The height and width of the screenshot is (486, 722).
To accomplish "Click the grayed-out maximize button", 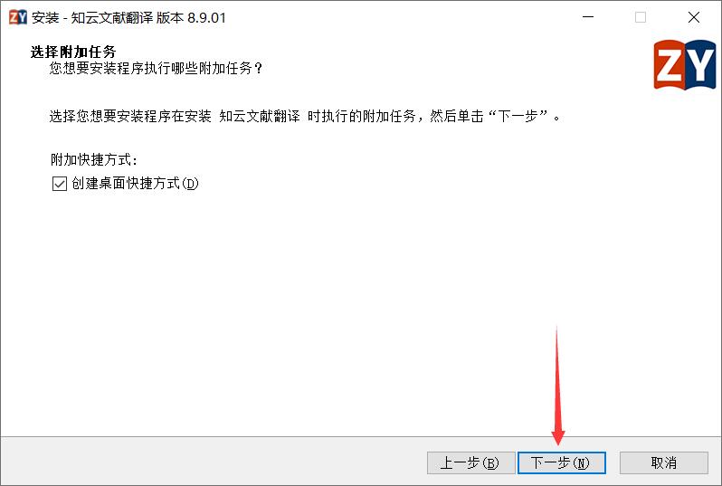I will 640,17.
